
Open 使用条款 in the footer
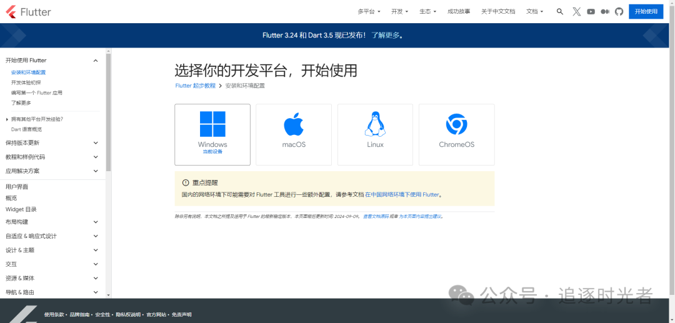point(54,315)
